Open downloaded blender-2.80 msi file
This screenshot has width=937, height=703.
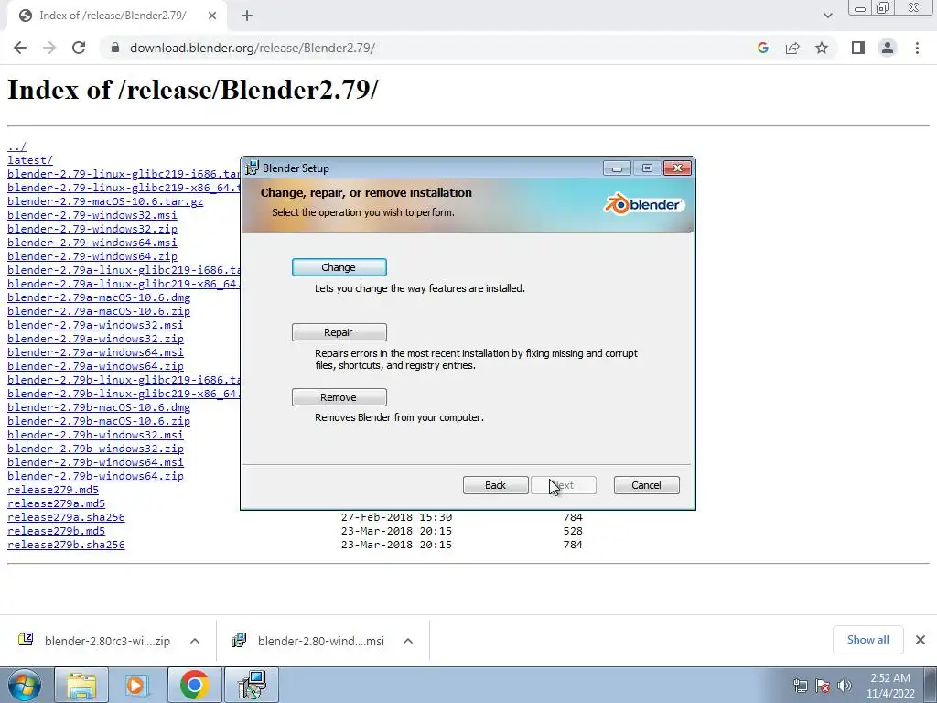coord(308,641)
